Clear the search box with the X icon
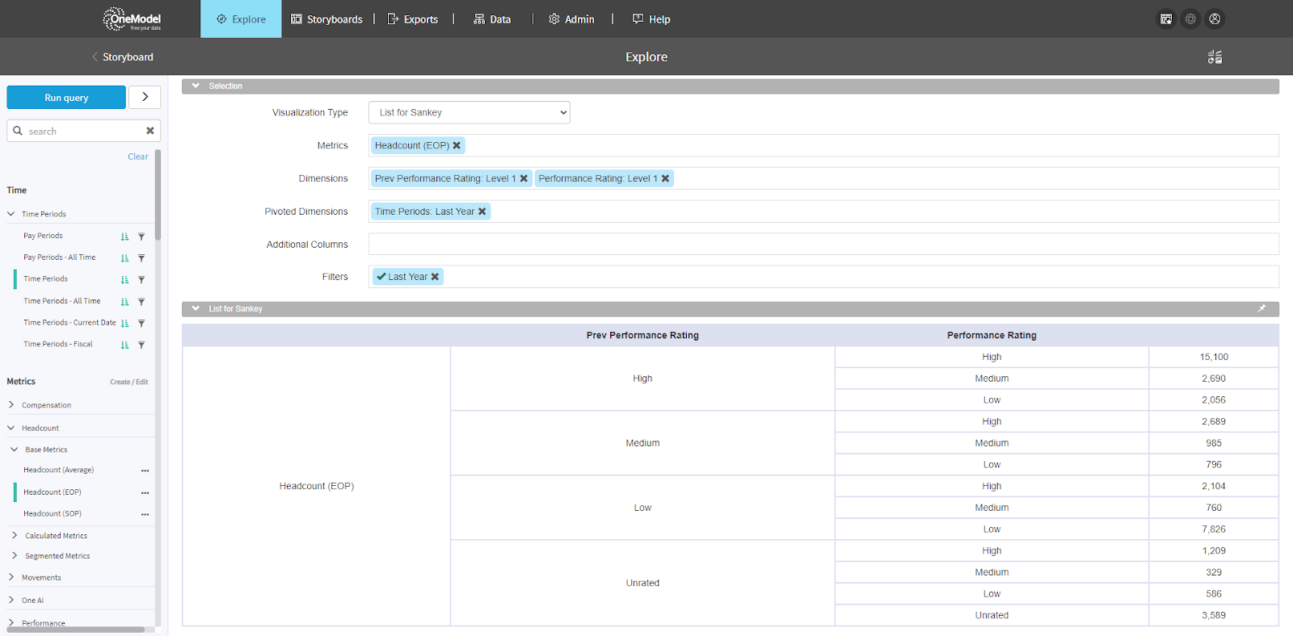Viewport: 1293px width, 636px height. click(150, 131)
